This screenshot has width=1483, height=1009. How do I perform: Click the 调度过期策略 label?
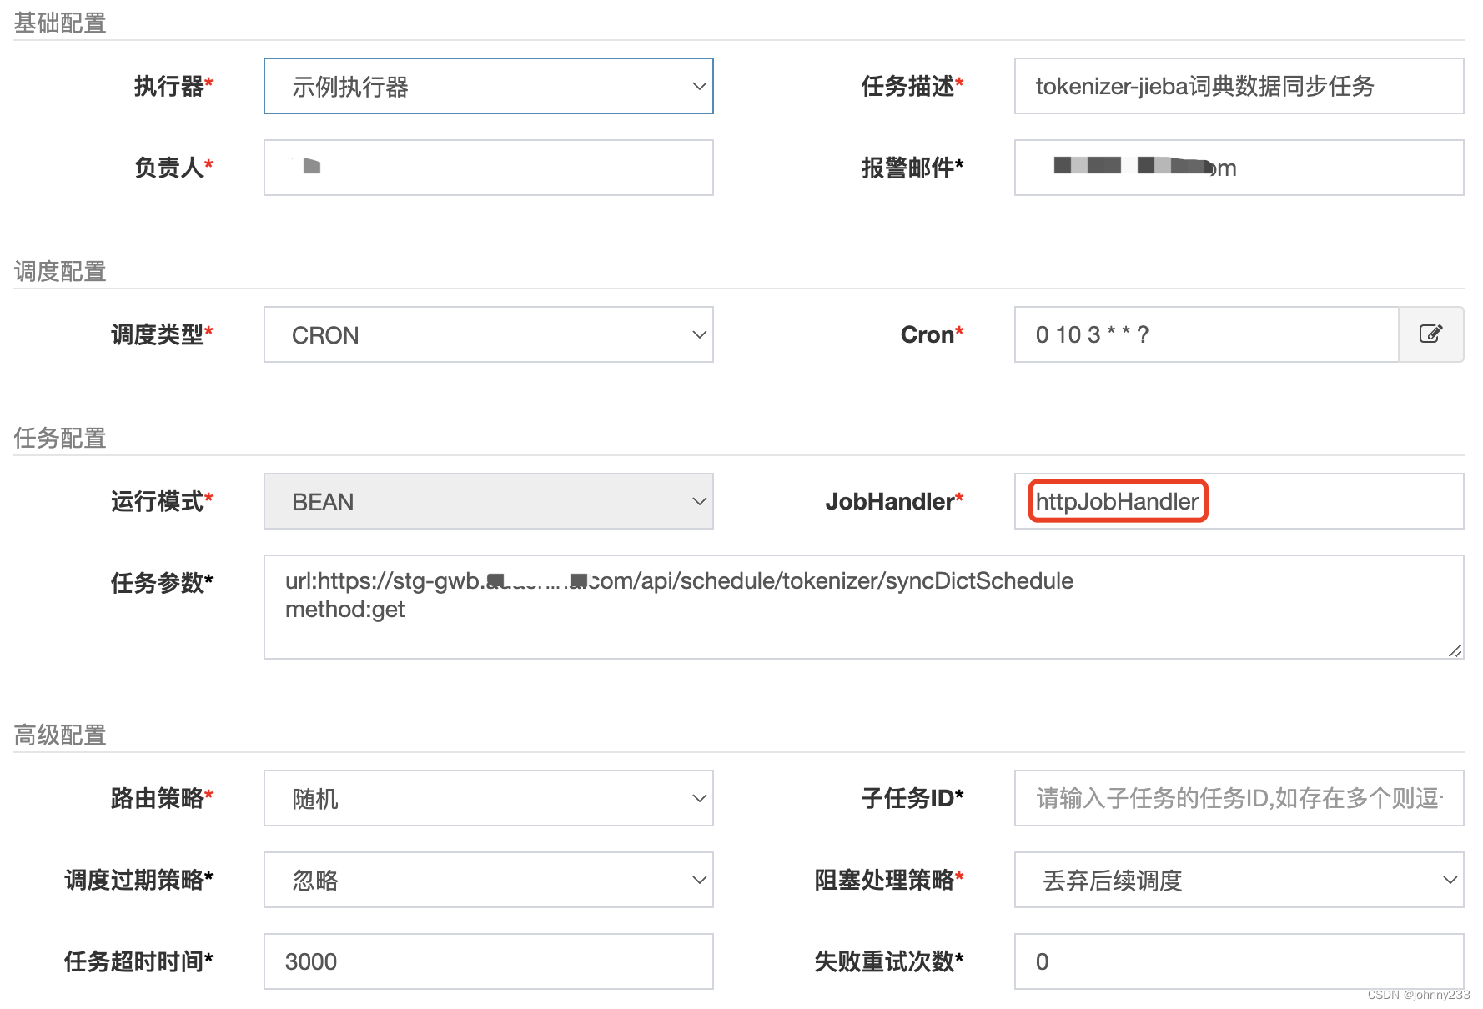pos(138,880)
